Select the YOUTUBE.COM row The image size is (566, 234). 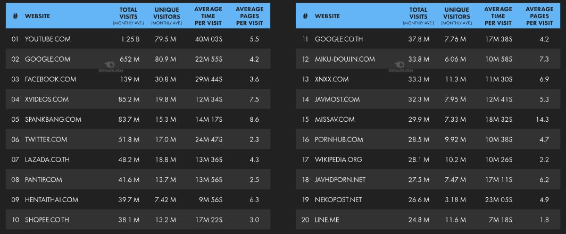click(x=138, y=39)
